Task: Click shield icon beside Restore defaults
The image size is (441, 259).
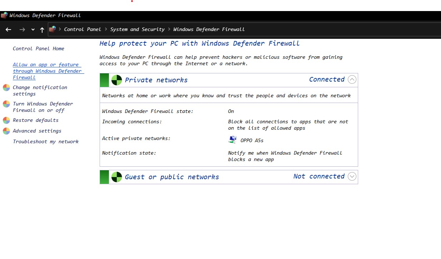Action: (6, 120)
